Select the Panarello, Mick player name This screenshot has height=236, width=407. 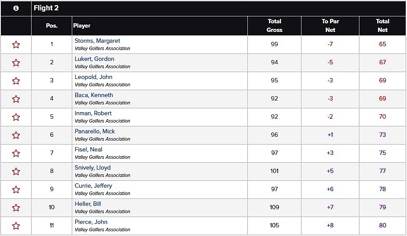(95, 131)
